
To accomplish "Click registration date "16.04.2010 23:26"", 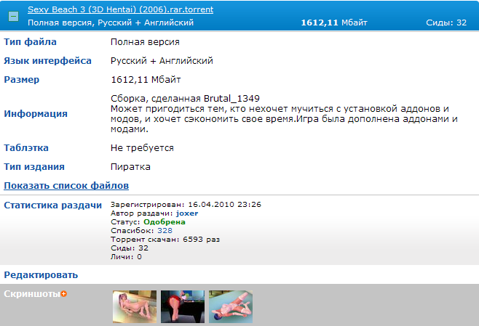I will coord(224,205).
